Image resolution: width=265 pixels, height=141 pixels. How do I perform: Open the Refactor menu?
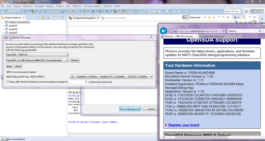tap(28, 6)
